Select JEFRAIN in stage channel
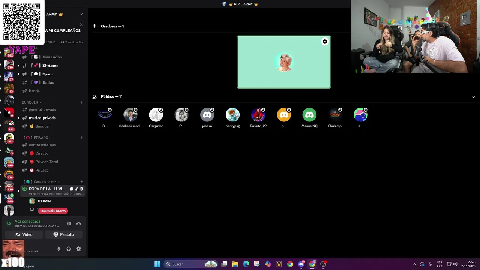 43,201
